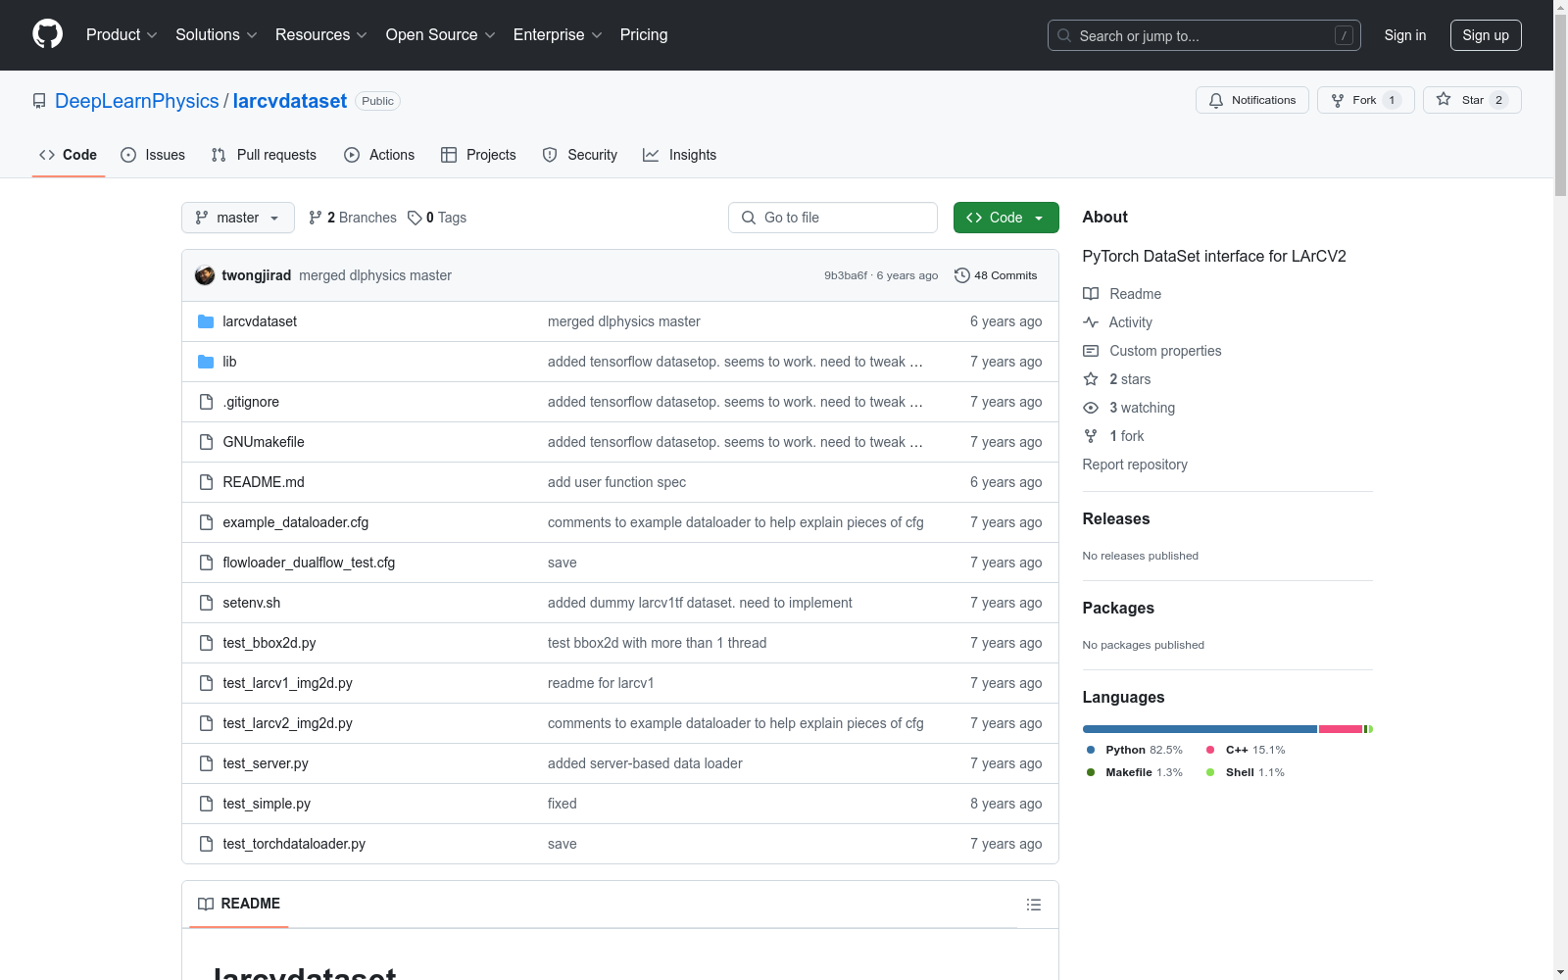The image size is (1568, 980).
Task: Click the lib folder icon
Action: coord(206,362)
